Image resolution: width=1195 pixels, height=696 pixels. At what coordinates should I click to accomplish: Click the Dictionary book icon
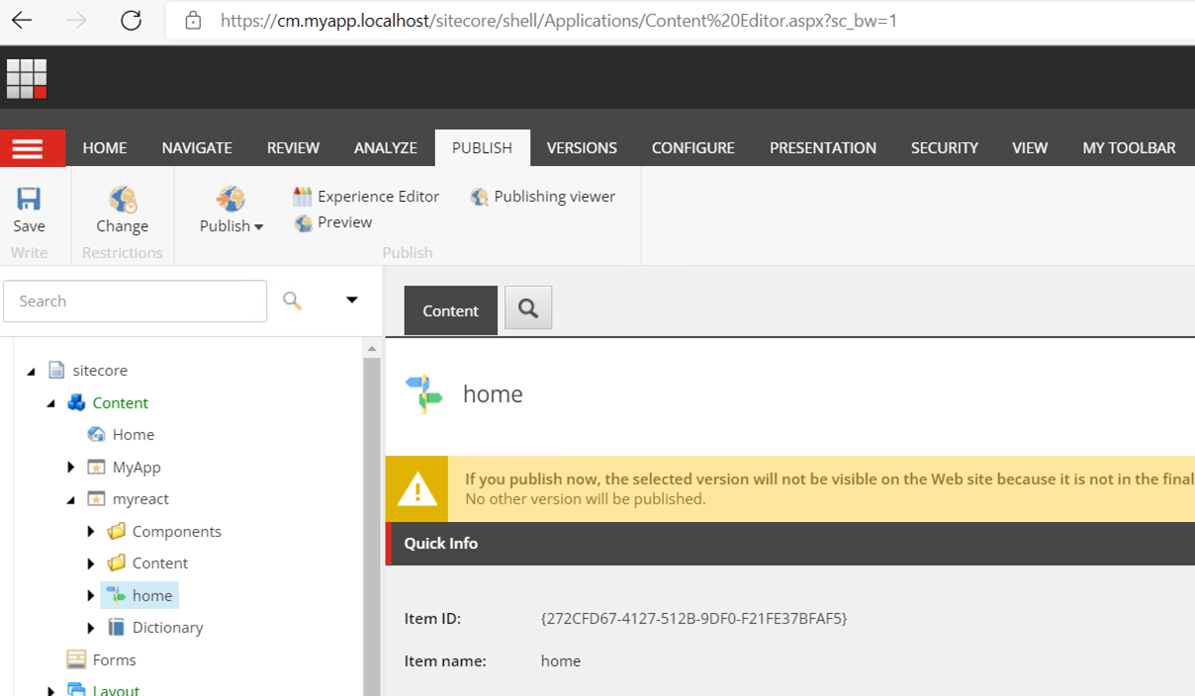(x=117, y=627)
